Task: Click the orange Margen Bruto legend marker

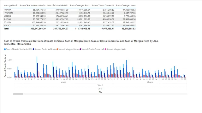Action: click(x=57, y=49)
